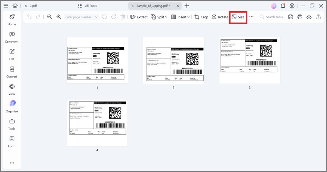
Task: Click the Extract pages button
Action: point(139,17)
